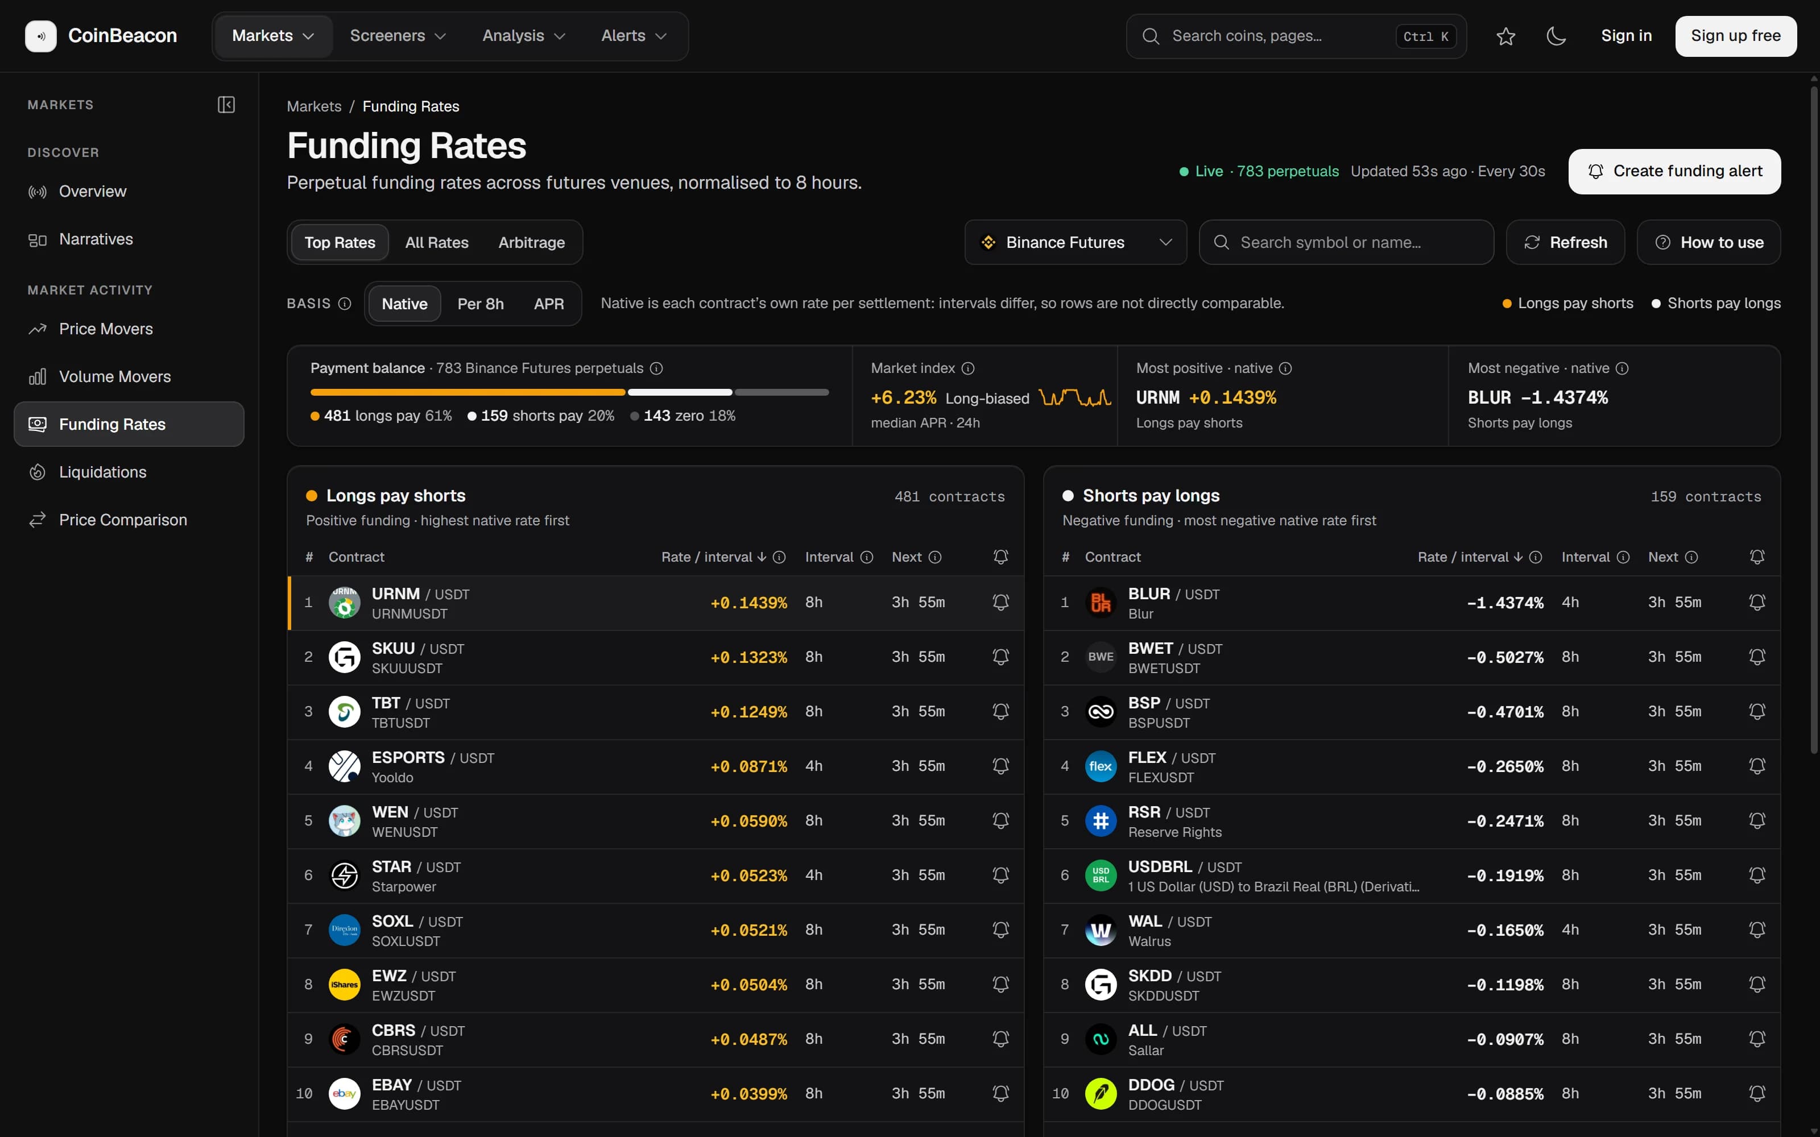1820x1137 pixels.
Task: Switch to Top Rates tab
Action: [340, 242]
